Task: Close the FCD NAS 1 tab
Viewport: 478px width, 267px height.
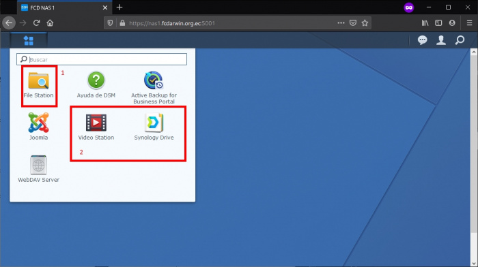Action: pos(105,7)
